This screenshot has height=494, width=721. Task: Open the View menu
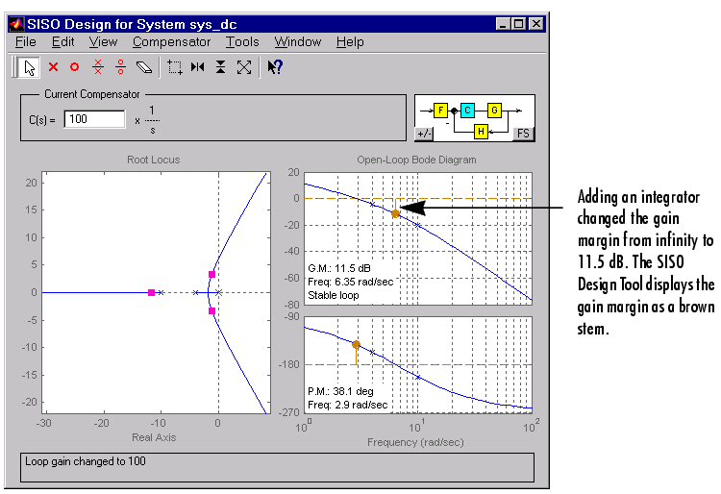point(103,42)
